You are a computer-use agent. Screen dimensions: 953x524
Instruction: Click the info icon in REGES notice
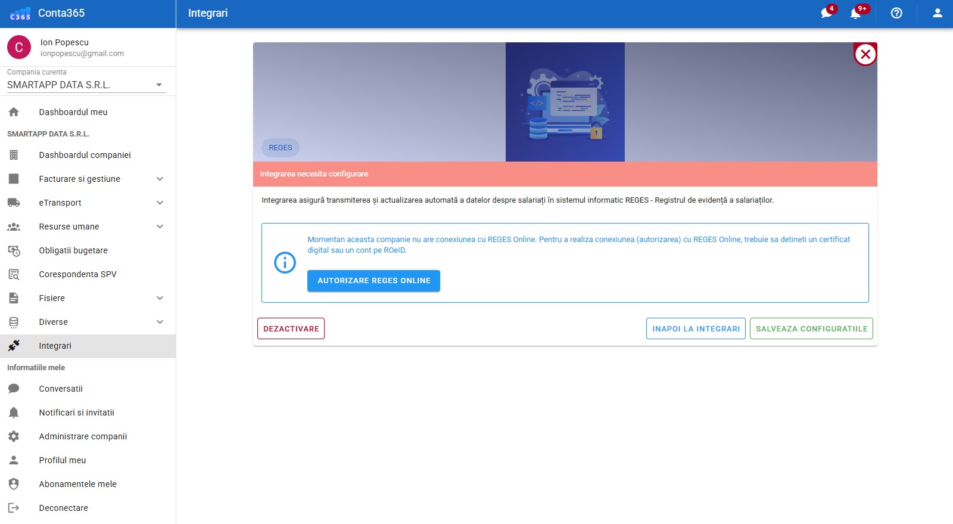point(285,262)
